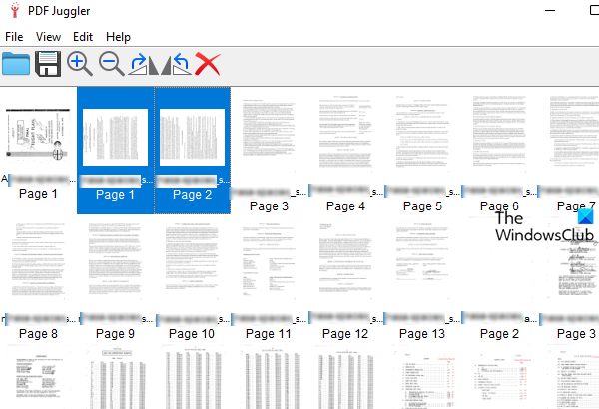
Task: Delete selected pages with red X
Action: click(x=208, y=64)
